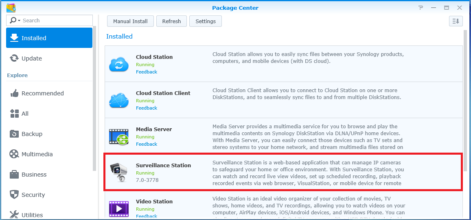Screen dimensions: 471x220
Task: Open the Cloud Station Client title
Action: 163,93
